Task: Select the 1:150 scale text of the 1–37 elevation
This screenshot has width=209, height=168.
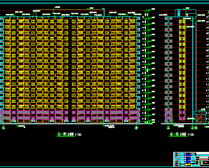Action: pos(78,135)
